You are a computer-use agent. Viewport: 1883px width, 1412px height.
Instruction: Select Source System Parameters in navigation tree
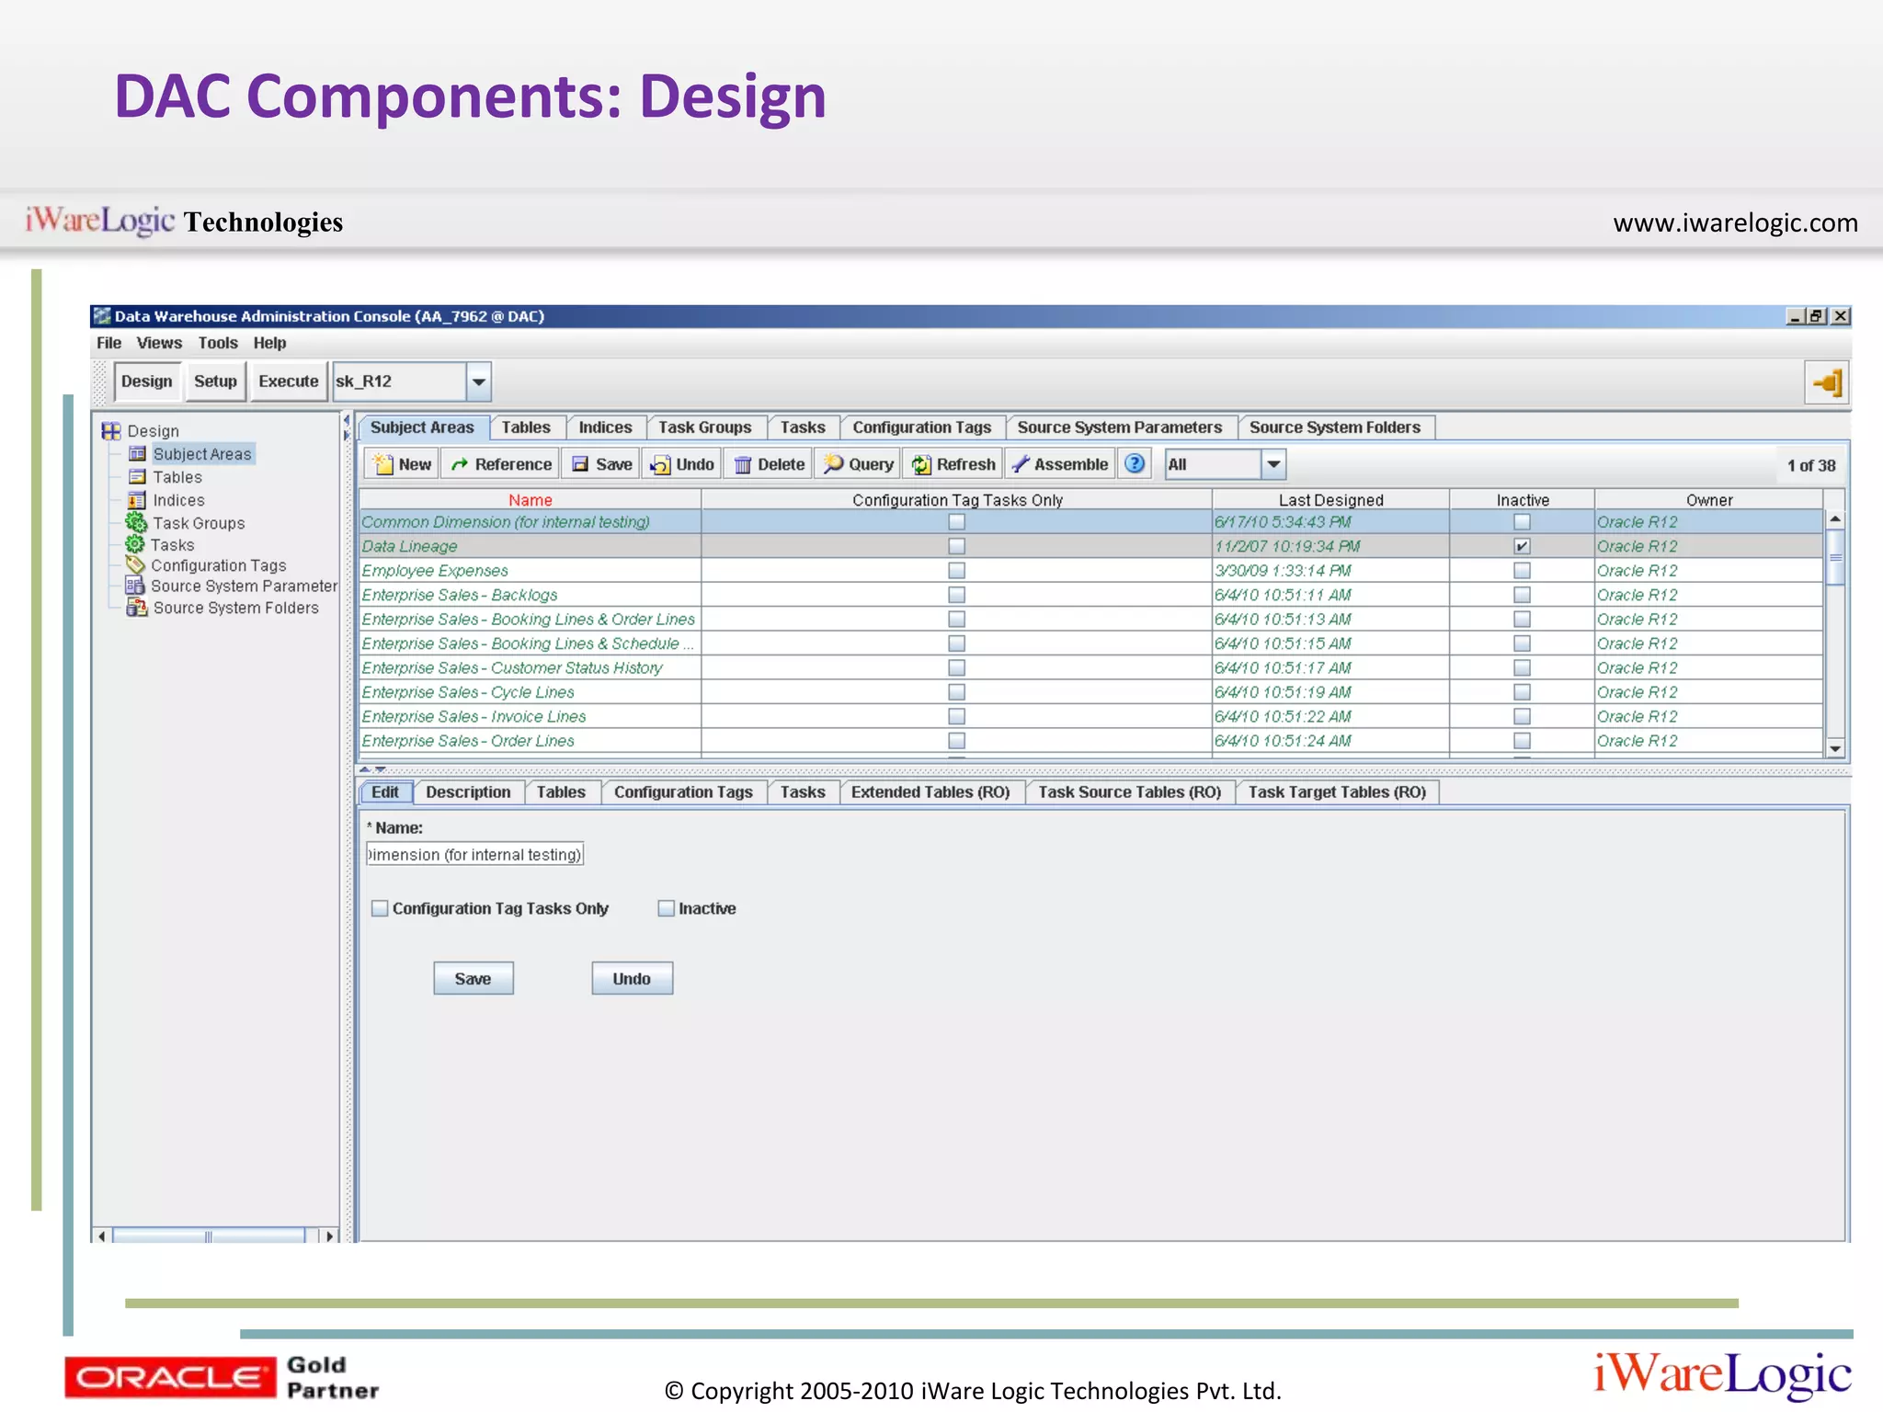pyautogui.click(x=244, y=586)
